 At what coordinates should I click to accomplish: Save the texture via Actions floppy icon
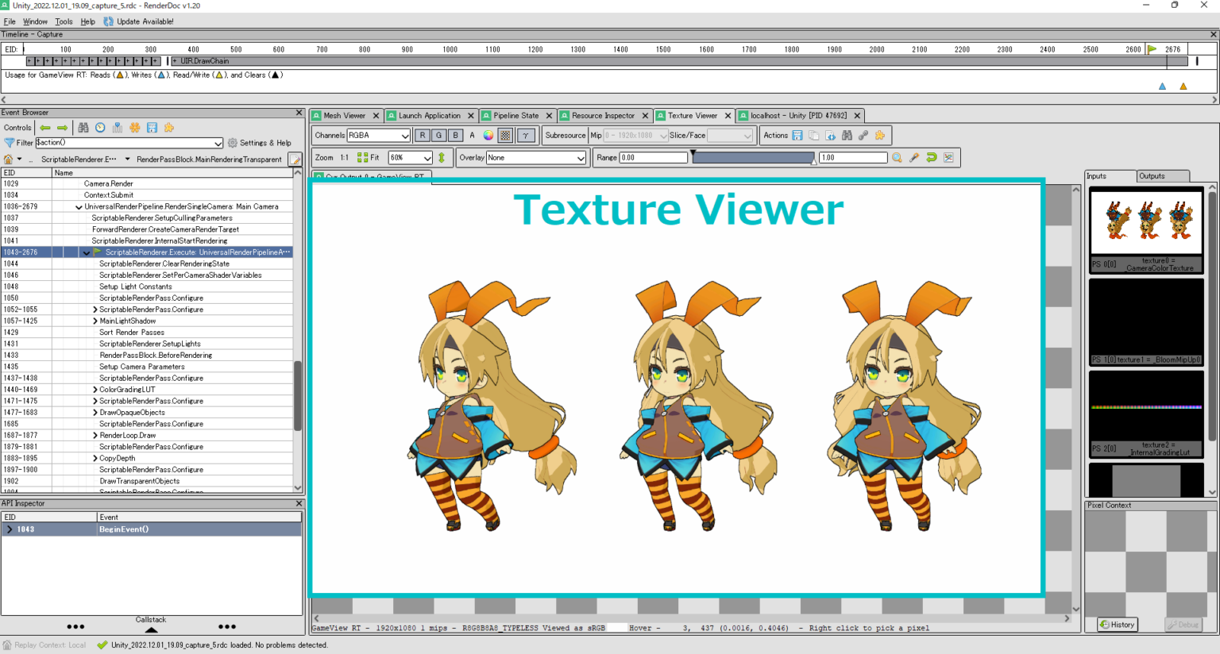point(798,135)
